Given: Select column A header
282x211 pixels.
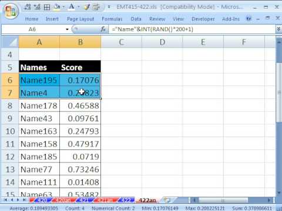Looking at the screenshot, I should pos(39,42).
